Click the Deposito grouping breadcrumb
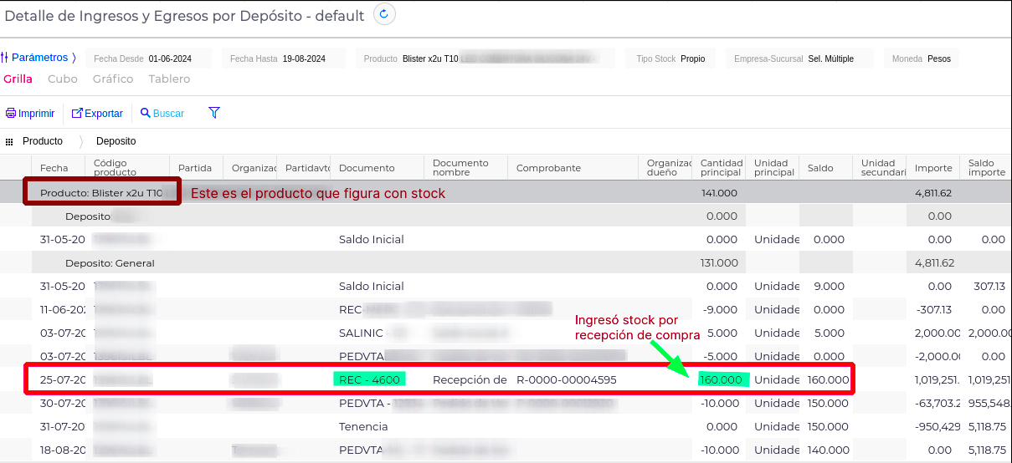 pyautogui.click(x=116, y=141)
